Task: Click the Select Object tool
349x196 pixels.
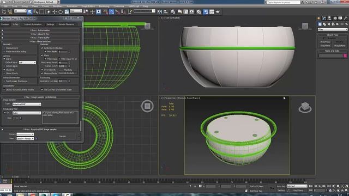Action: pyautogui.click(x=29, y=11)
